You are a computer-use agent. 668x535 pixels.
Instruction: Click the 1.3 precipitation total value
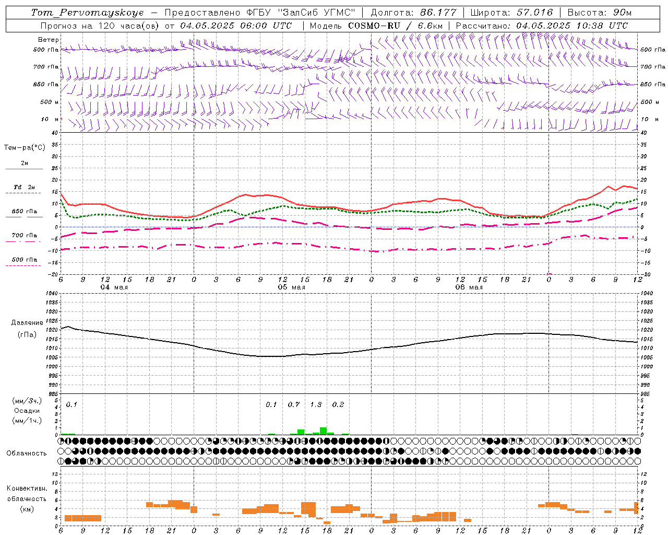tap(316, 405)
